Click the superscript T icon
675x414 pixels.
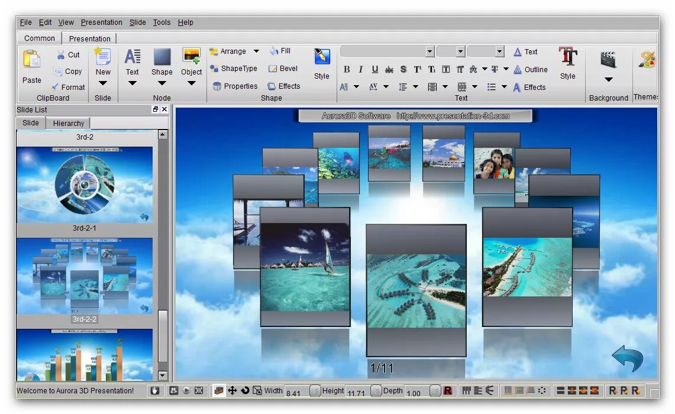pos(418,69)
